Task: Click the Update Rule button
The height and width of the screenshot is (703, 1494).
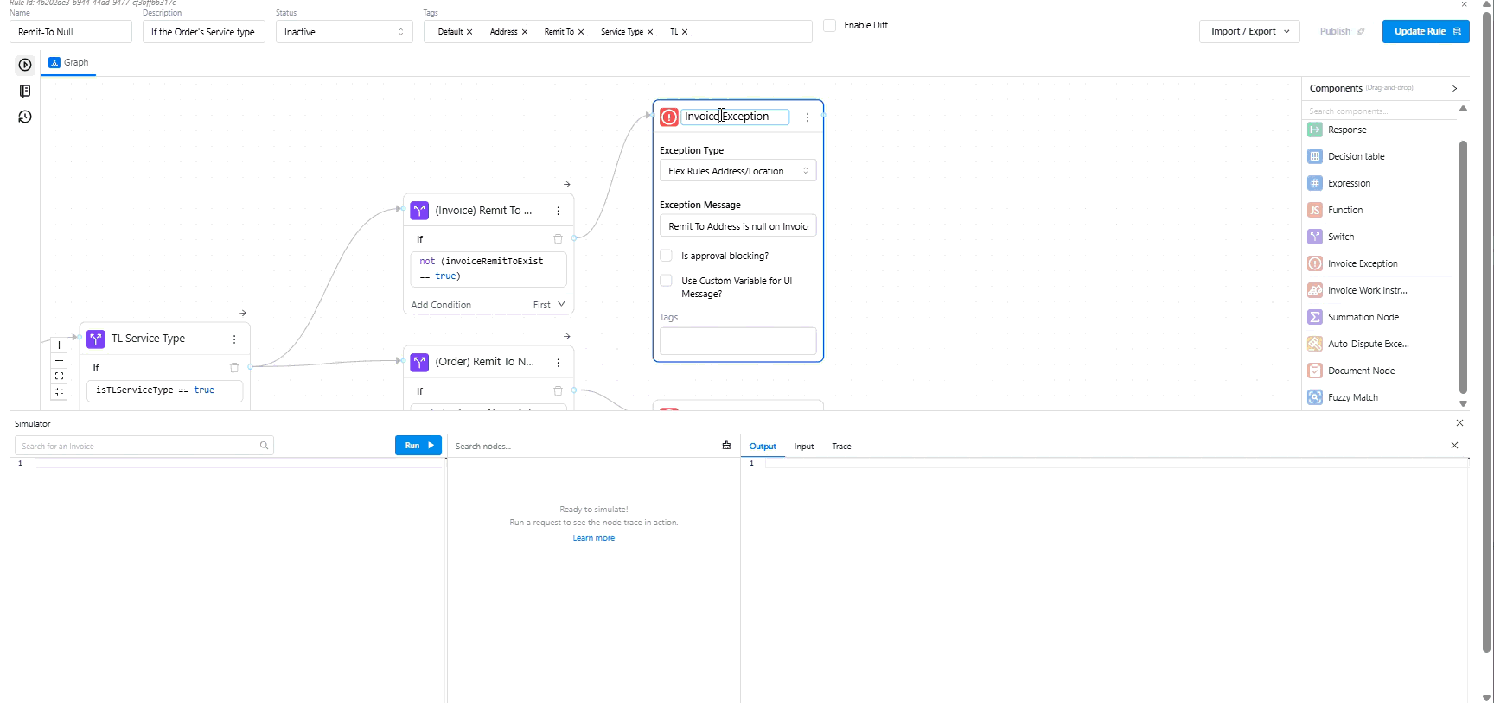Action: [1425, 32]
